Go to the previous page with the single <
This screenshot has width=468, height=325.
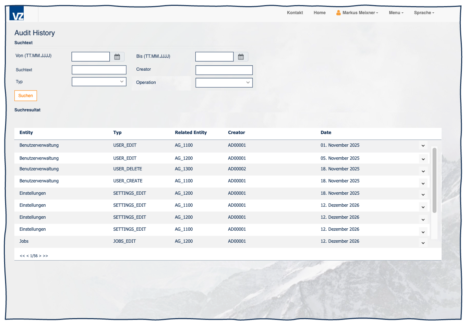pyautogui.click(x=27, y=256)
